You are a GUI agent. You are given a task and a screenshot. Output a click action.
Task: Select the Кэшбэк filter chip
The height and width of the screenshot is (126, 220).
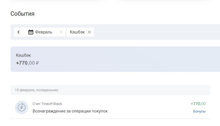(80, 32)
